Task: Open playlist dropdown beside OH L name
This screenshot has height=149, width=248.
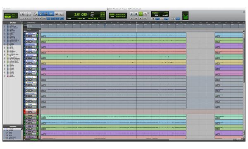Action: point(36,66)
